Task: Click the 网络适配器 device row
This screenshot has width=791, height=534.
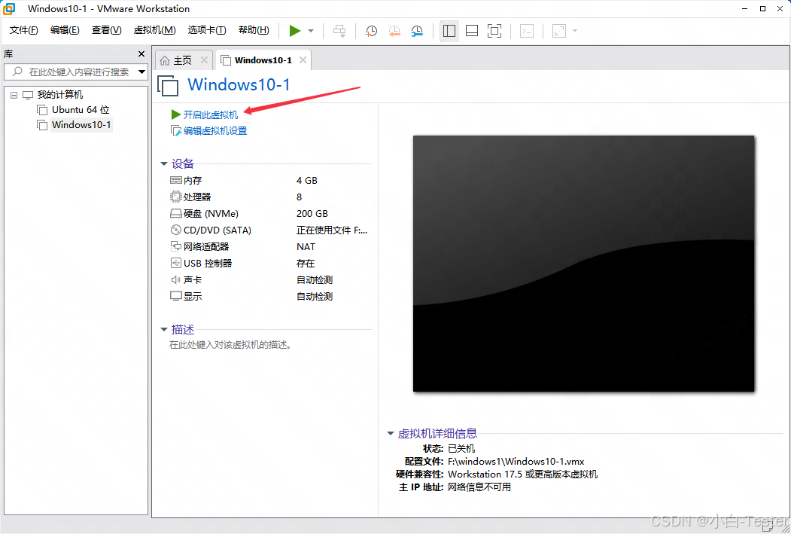Action: pyautogui.click(x=270, y=247)
